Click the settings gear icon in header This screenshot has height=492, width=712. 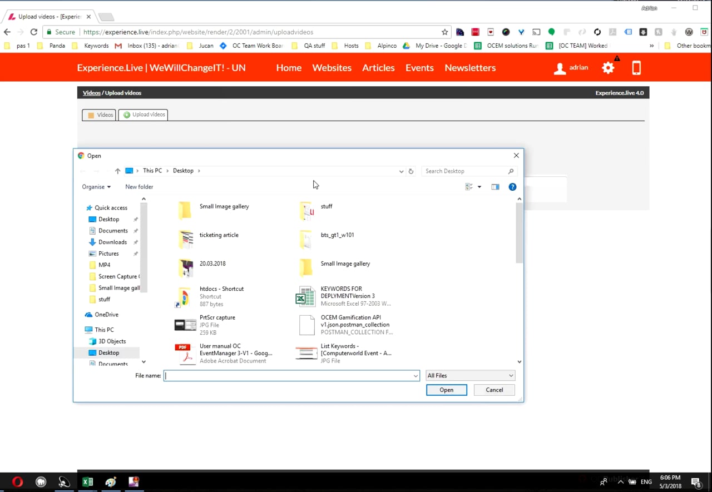(x=608, y=68)
